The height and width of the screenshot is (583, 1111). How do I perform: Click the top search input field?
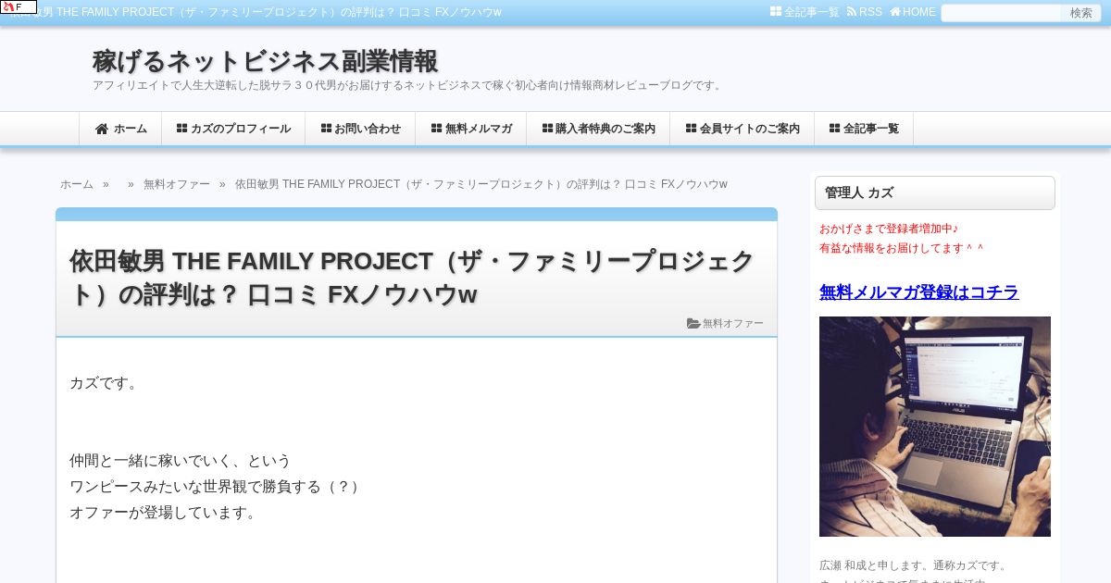1001,13
